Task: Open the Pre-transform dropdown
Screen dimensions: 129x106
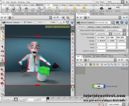Action: tap(116, 30)
